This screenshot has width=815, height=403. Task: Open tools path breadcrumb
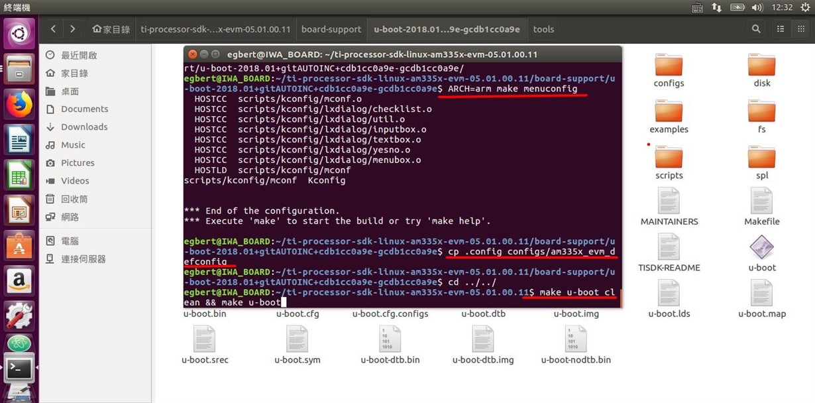pos(543,29)
